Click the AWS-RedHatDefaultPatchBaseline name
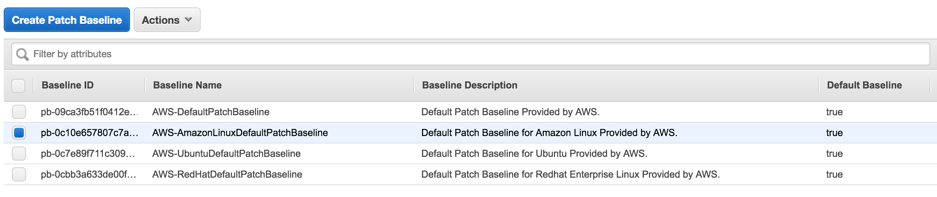Image resolution: width=937 pixels, height=197 pixels. [x=227, y=175]
